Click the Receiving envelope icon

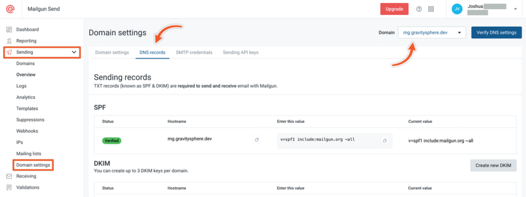[9, 176]
